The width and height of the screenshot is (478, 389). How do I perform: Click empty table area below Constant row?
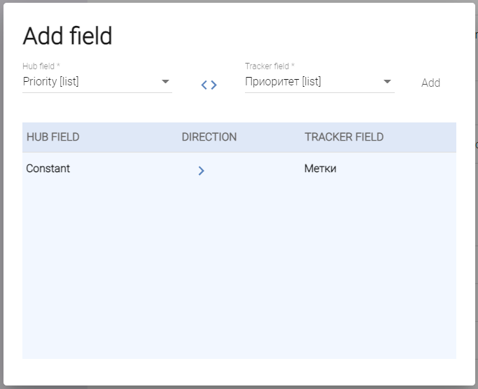(238, 266)
